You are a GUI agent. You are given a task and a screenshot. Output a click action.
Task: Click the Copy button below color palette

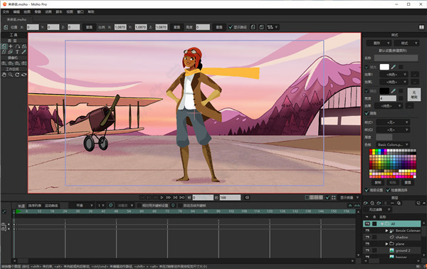click(x=378, y=182)
